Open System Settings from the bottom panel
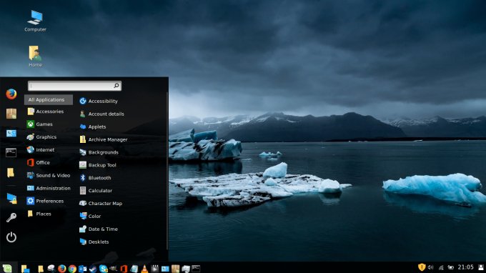This screenshot has height=273, width=486. click(165, 268)
